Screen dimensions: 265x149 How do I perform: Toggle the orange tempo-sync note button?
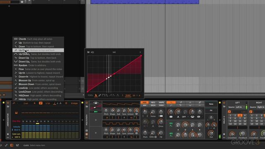(41, 103)
